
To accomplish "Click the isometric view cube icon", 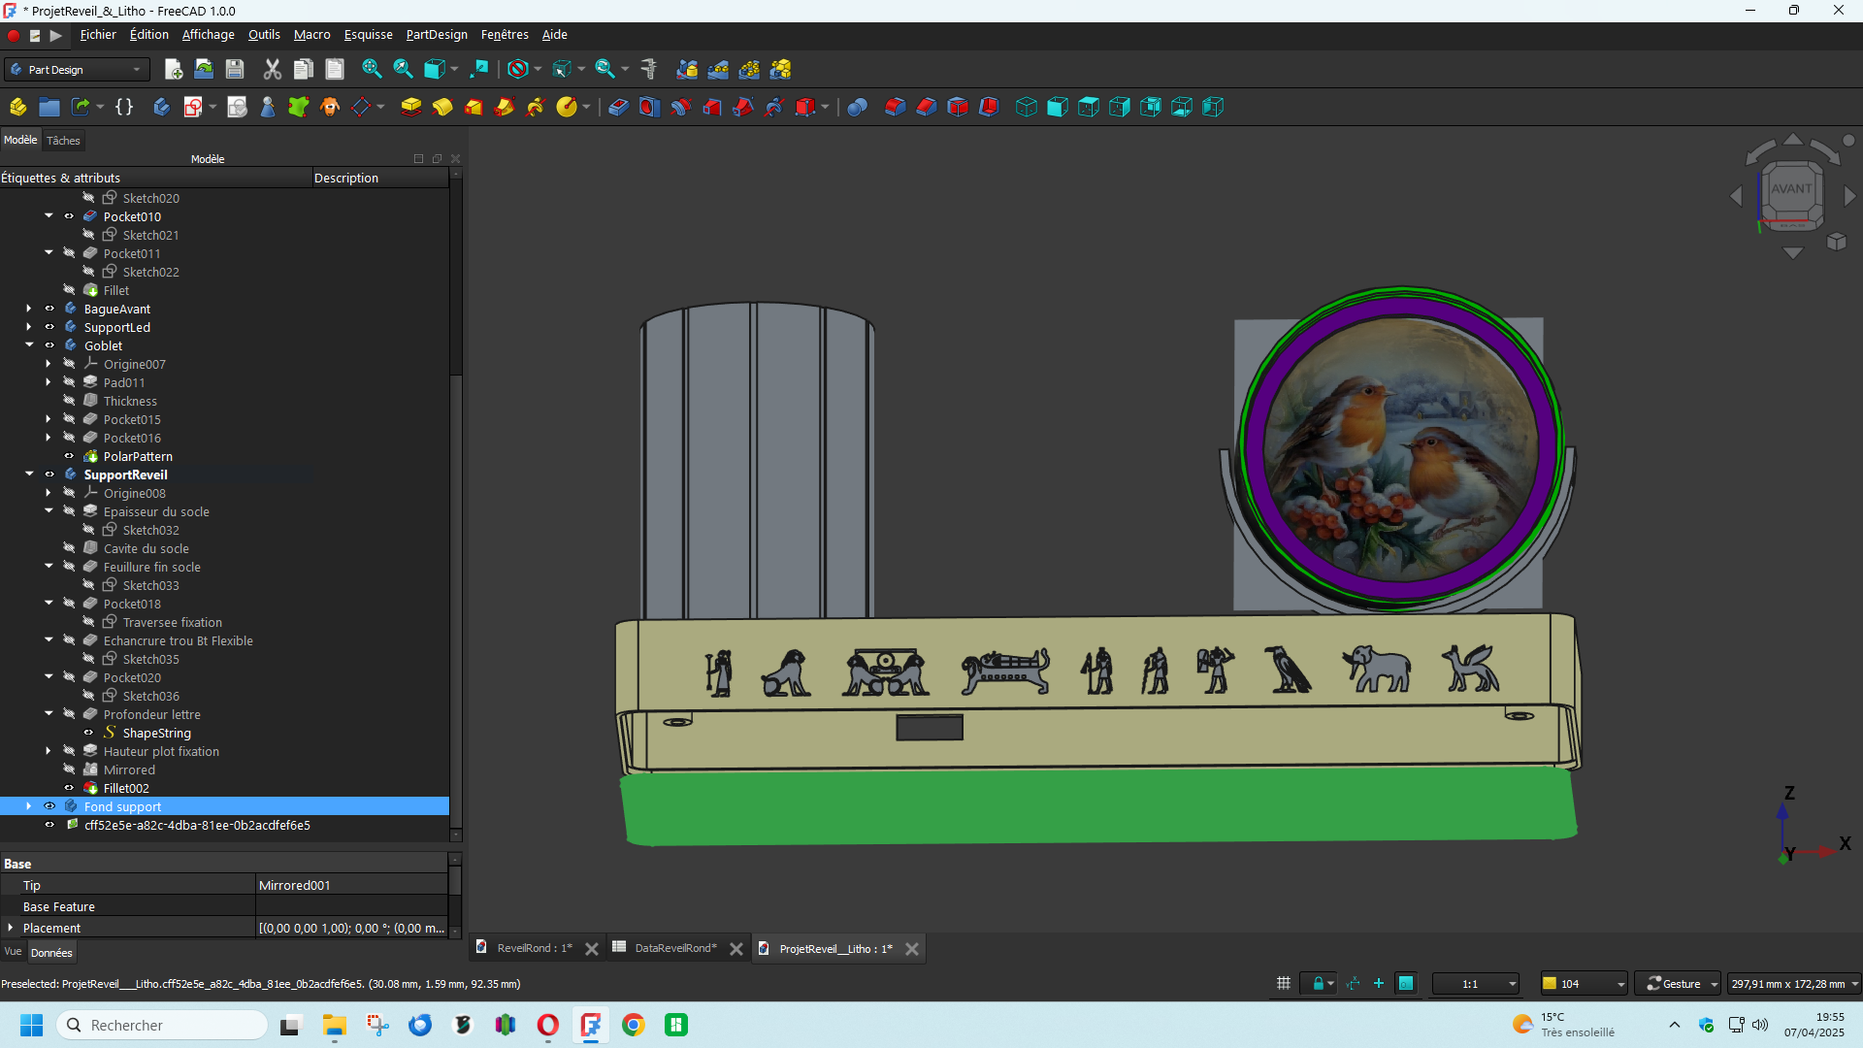I will click(1026, 107).
